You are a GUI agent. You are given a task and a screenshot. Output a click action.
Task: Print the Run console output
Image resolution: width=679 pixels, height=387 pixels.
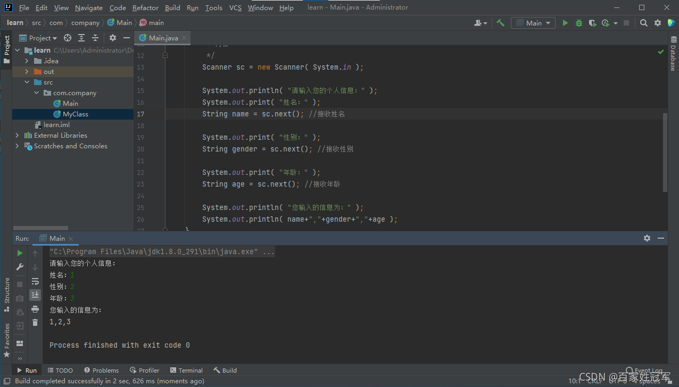[35, 309]
